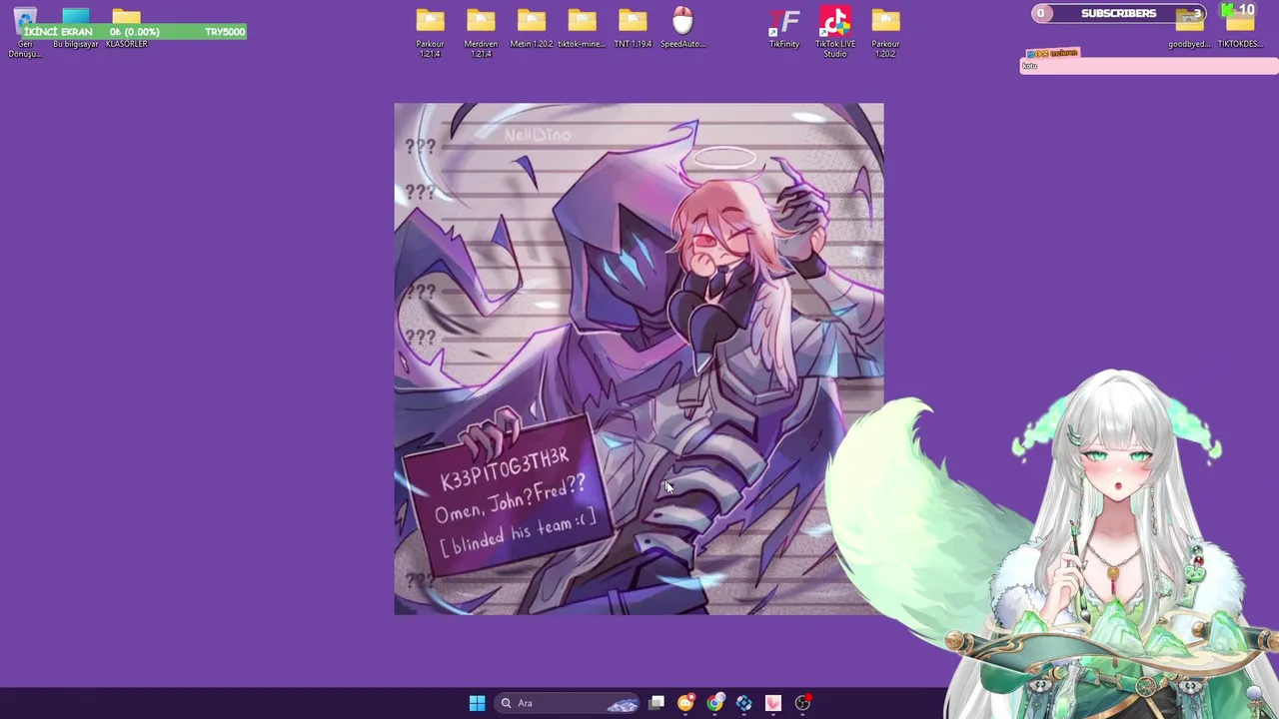Open the Windows Start menu

[477, 703]
